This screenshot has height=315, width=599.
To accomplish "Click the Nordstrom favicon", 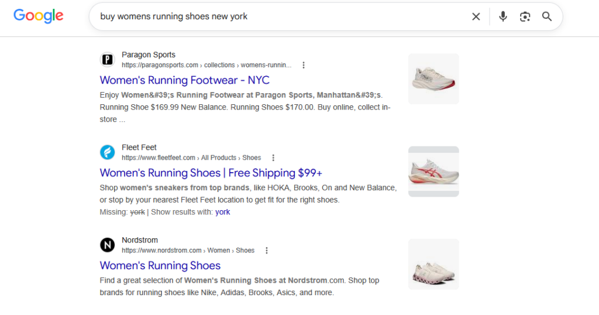I will point(108,245).
